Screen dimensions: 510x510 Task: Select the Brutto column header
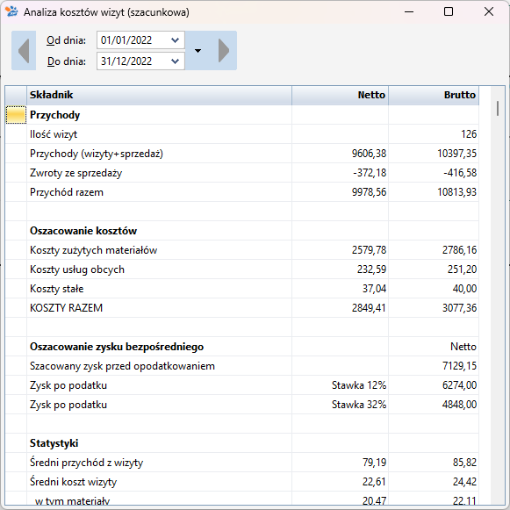[434, 95]
